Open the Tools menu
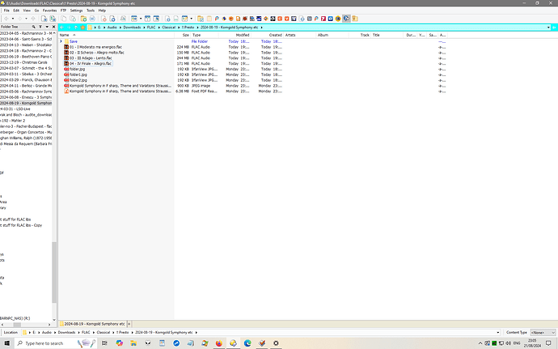This screenshot has height=349, width=558. [91, 11]
